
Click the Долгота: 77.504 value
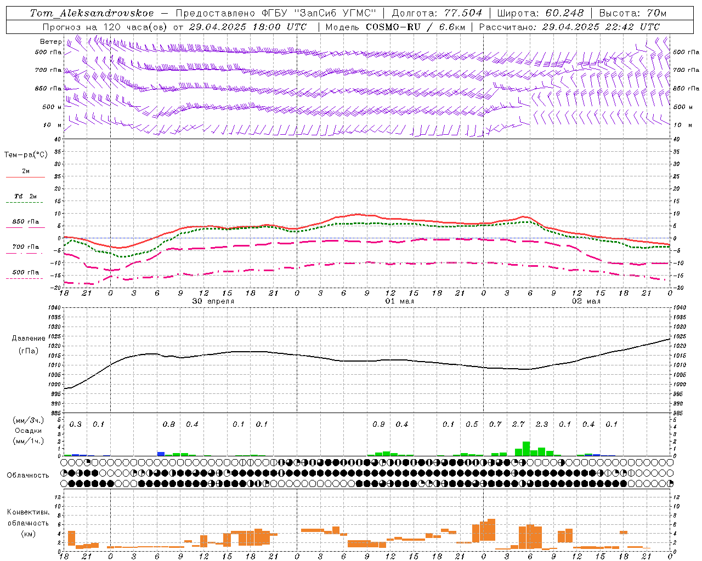tap(437, 13)
